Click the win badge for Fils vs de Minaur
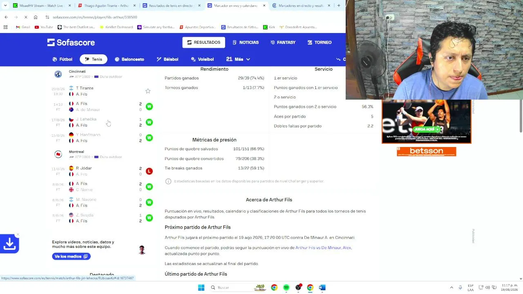 pyautogui.click(x=149, y=107)
